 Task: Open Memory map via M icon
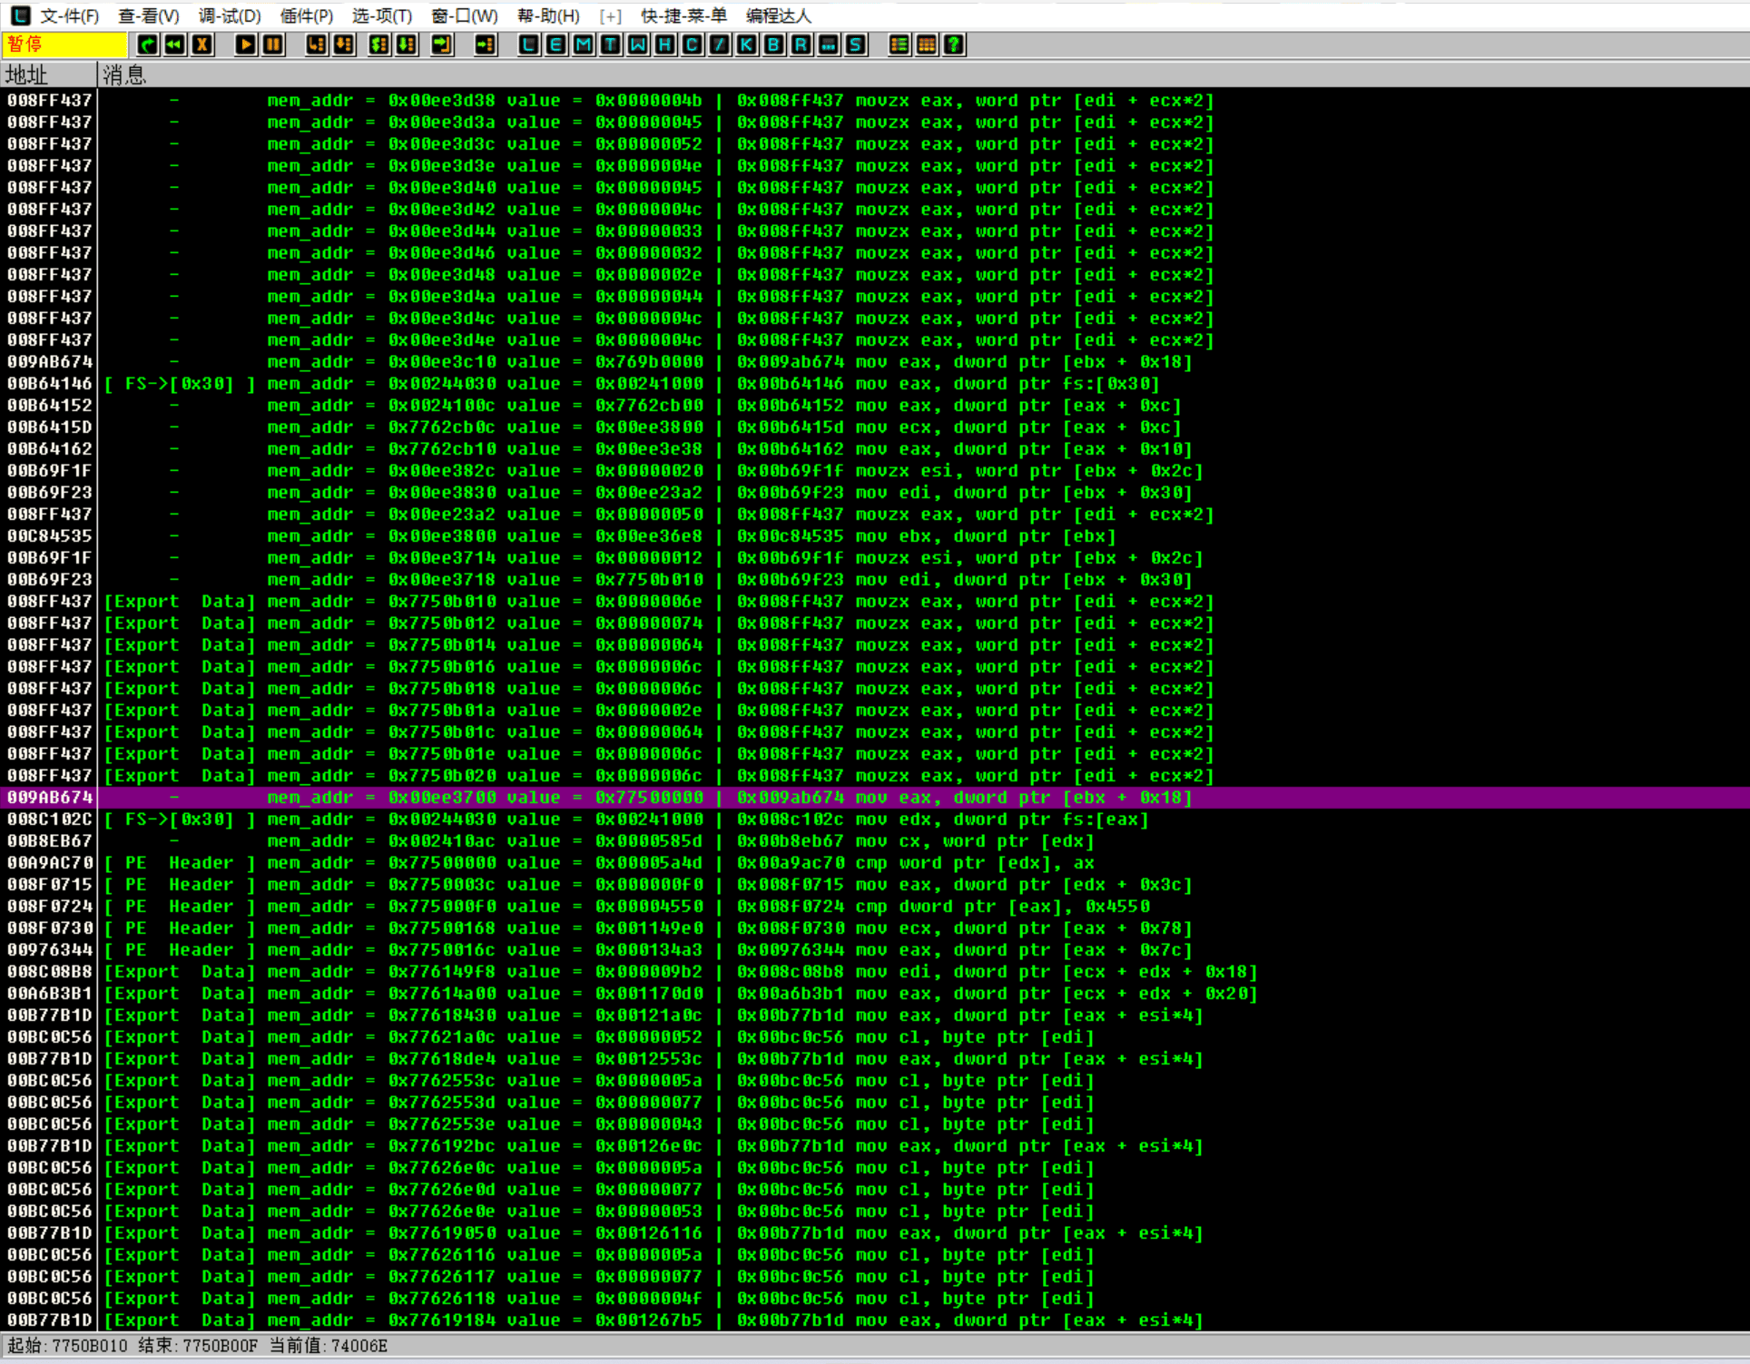pyautogui.click(x=584, y=44)
